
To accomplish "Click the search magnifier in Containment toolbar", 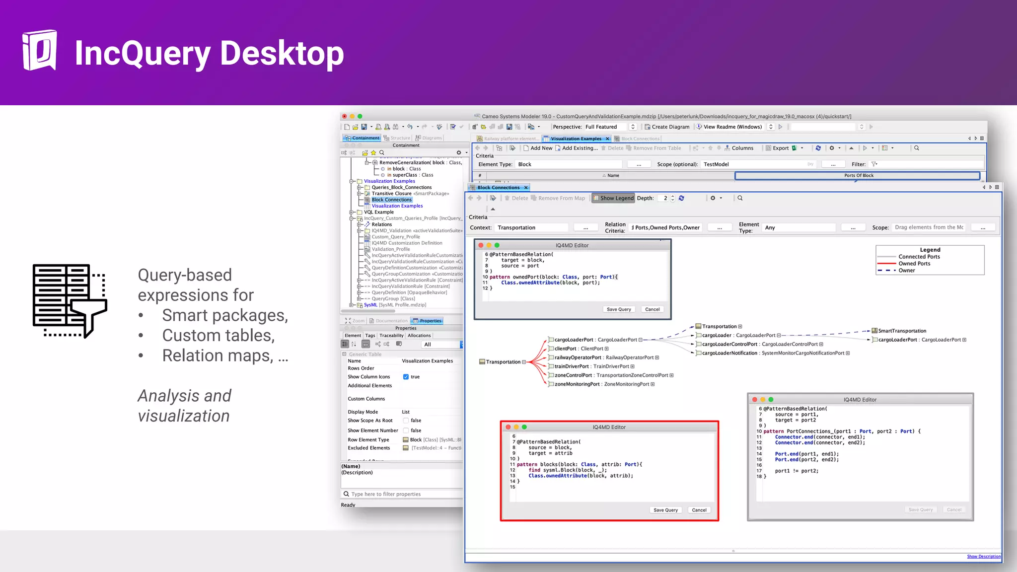I will [382, 153].
